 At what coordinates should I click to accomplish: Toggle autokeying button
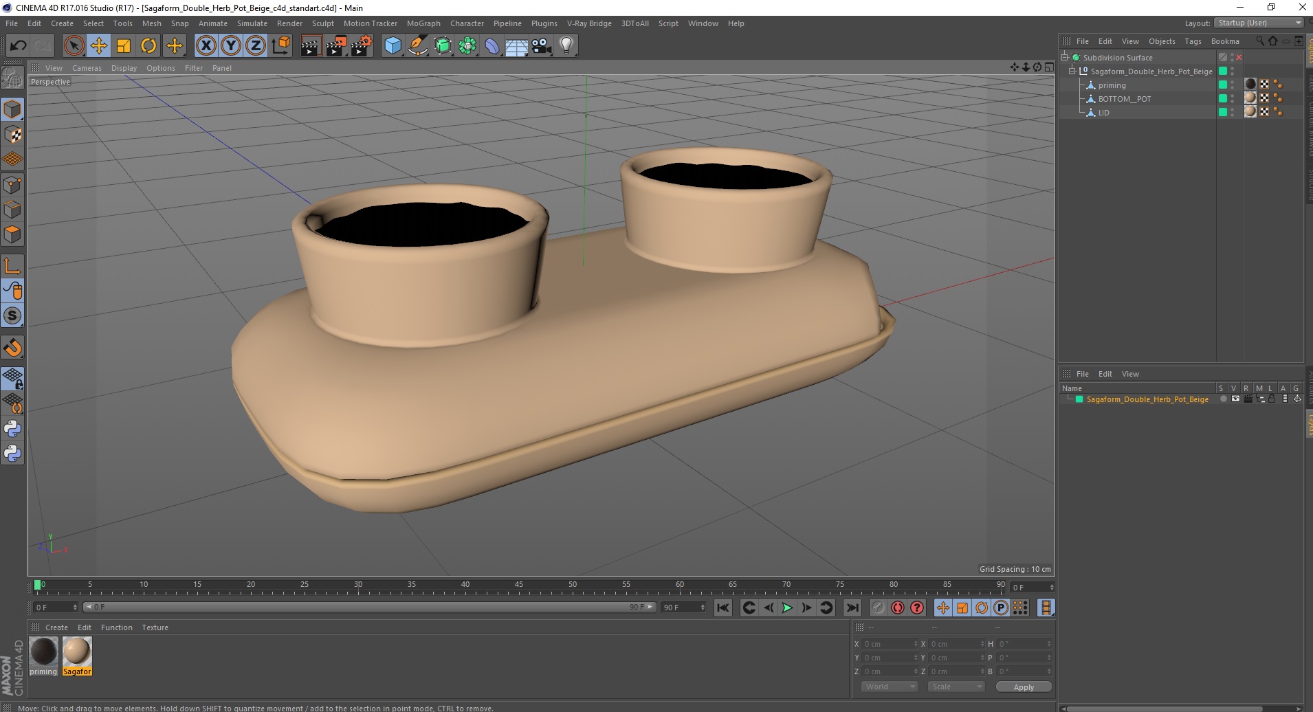(897, 608)
